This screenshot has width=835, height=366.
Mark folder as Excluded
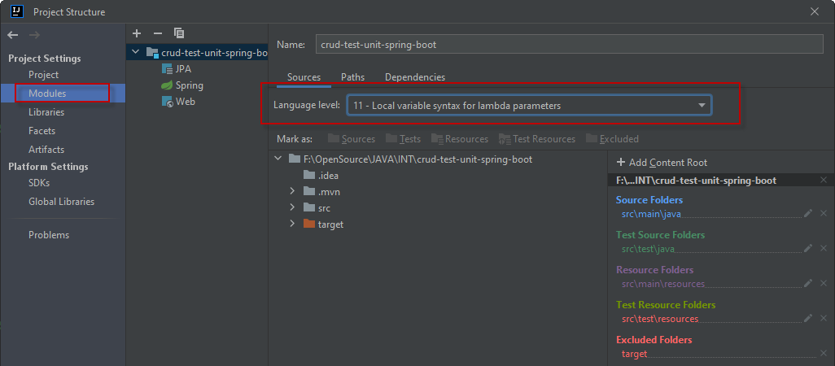tap(612, 139)
